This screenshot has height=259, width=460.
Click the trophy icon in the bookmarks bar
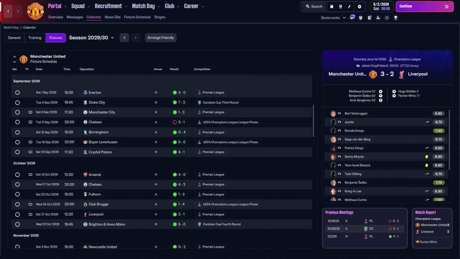coord(396,18)
